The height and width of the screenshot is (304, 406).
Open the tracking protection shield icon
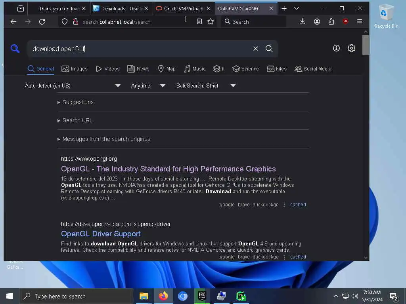65,22
